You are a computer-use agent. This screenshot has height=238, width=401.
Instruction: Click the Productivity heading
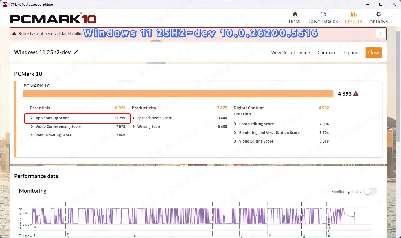(144, 108)
